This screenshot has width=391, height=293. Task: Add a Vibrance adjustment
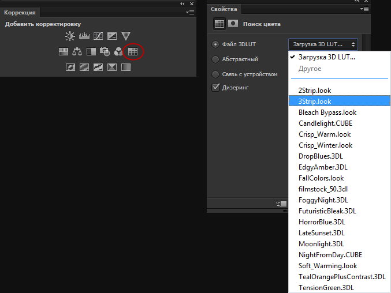click(x=126, y=36)
